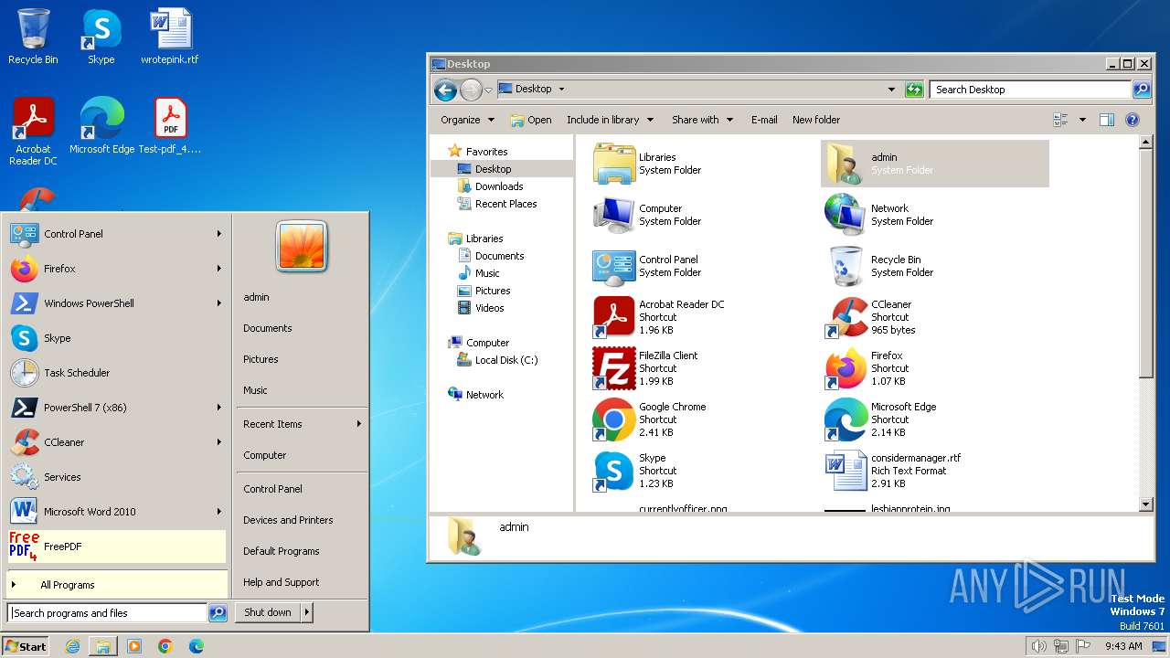Select Microsoft Edge shortcut in Explorer window
This screenshot has height=658, width=1170.
[x=881, y=419]
